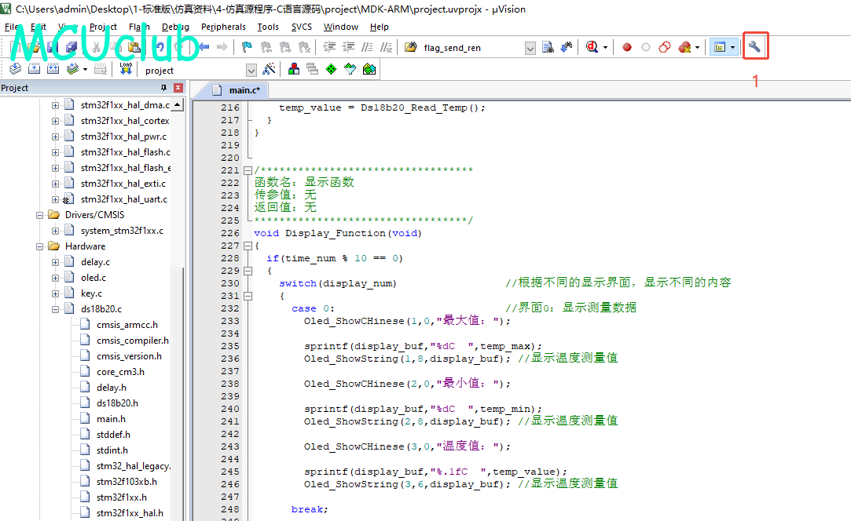Viewport: 851px width, 521px height.
Task: Click the Incremental Find icon
Action: point(567,47)
